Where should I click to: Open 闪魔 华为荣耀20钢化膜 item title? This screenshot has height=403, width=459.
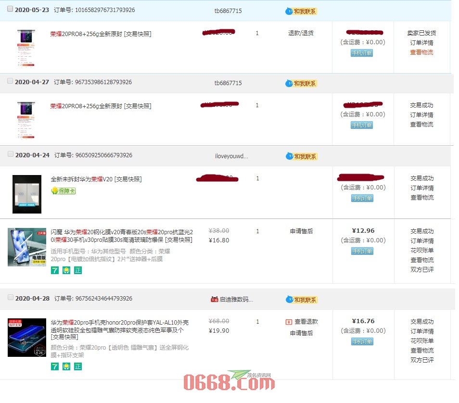[x=122, y=236]
